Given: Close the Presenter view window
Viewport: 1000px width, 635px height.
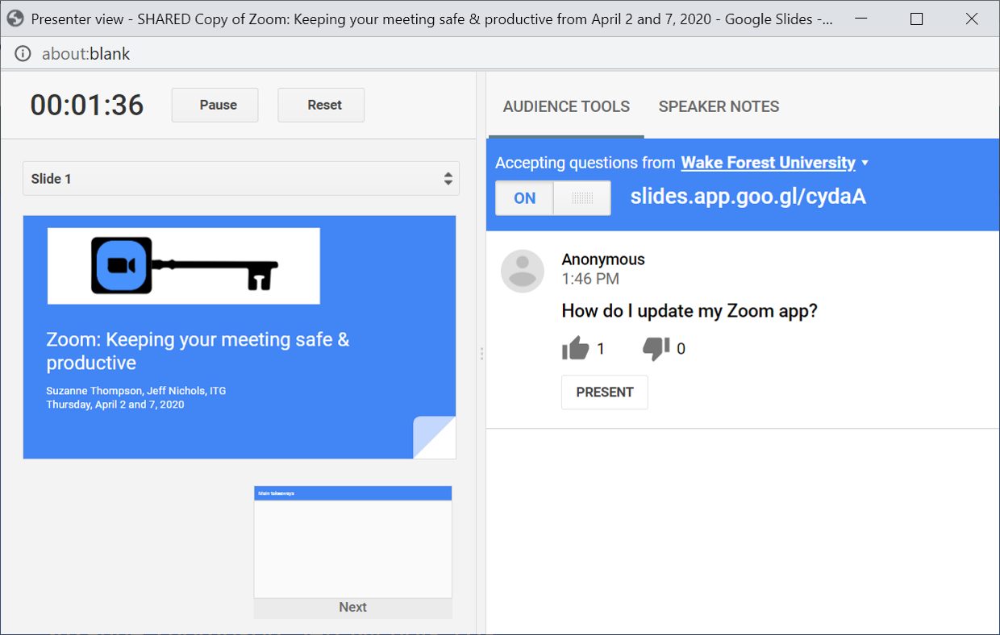Looking at the screenshot, I should click(972, 19).
